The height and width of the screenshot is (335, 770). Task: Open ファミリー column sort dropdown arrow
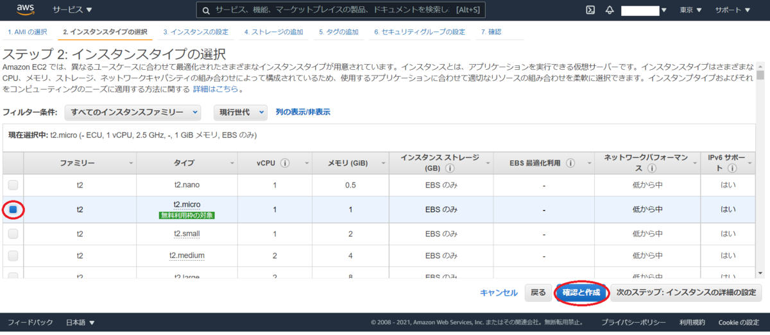tap(132, 163)
